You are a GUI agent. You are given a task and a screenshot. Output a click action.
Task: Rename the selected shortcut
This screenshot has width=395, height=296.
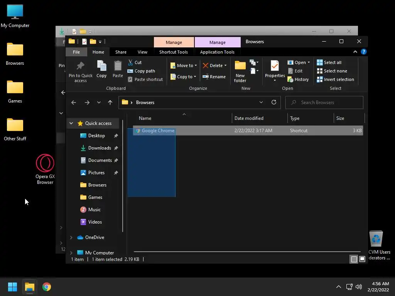point(214,77)
